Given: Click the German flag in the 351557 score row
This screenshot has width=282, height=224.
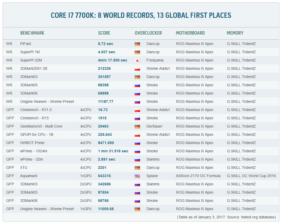Looking at the screenshot, I should (x=137, y=77).
